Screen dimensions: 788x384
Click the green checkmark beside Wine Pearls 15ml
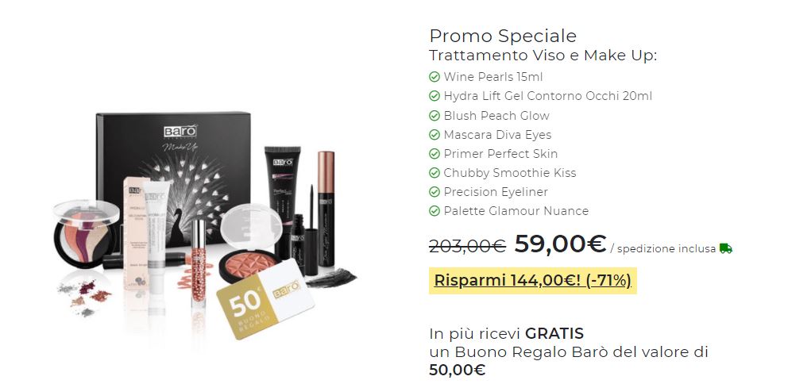pos(435,77)
